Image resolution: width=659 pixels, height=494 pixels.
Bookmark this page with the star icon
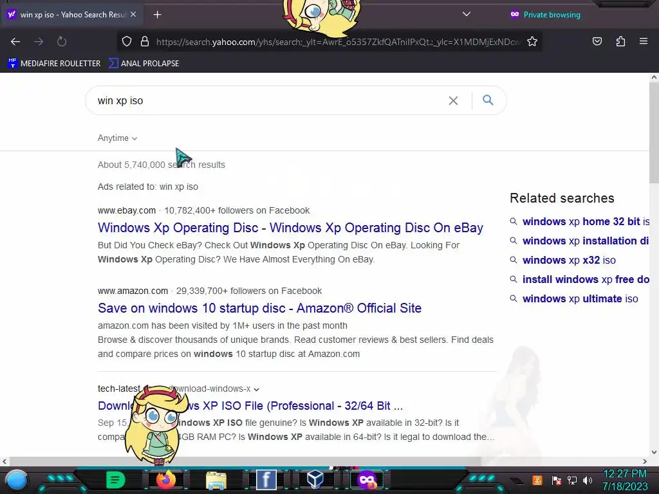[x=532, y=41]
